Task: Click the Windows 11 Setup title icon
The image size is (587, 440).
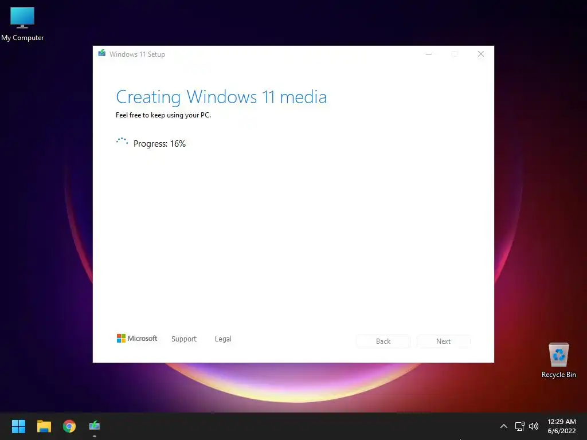Action: pos(102,53)
